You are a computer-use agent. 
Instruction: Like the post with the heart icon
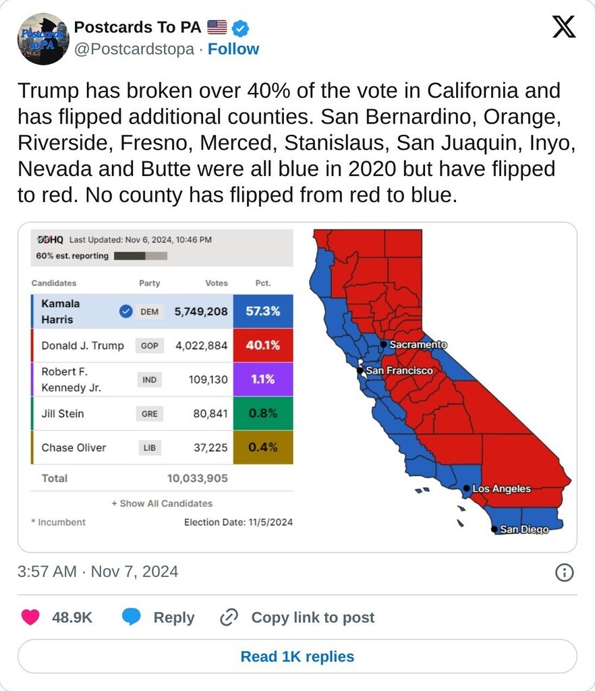click(x=30, y=617)
